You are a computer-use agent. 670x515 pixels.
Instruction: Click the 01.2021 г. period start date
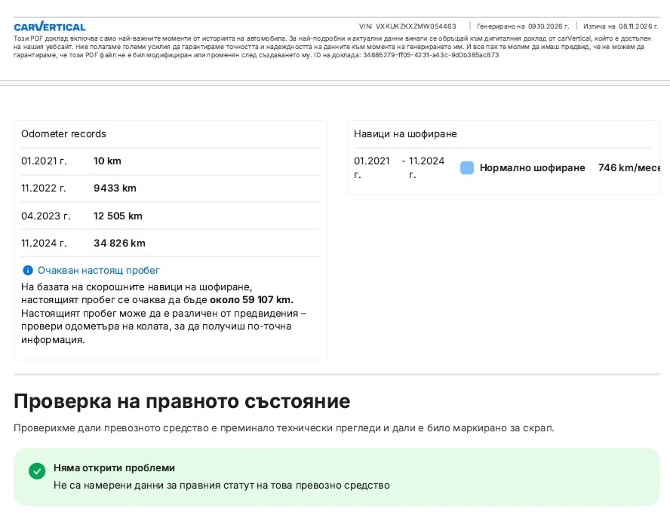[x=372, y=167]
